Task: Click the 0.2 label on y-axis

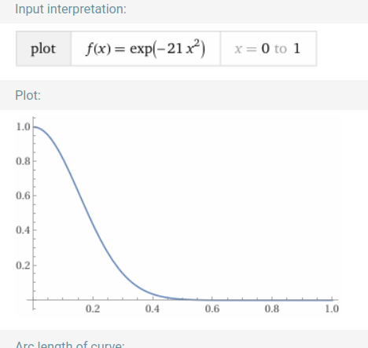Action: coord(23,266)
